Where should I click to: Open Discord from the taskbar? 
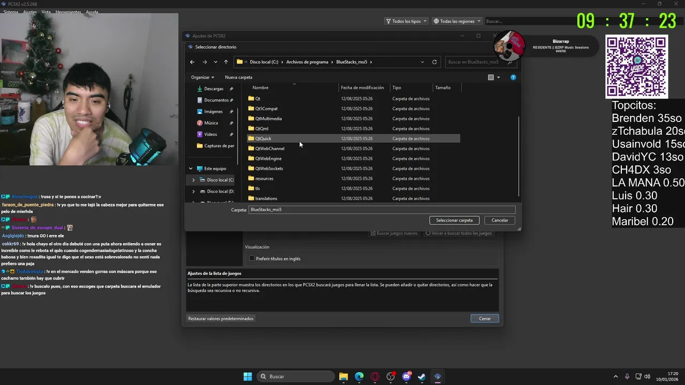pos(406,376)
